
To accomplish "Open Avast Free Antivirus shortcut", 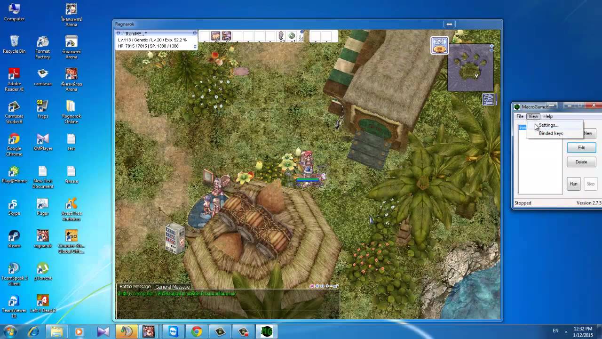I will 71,210.
